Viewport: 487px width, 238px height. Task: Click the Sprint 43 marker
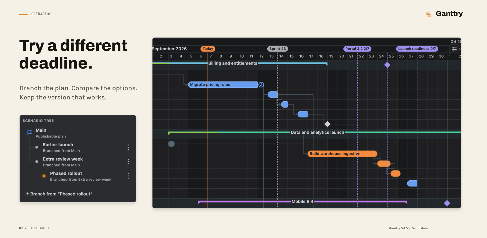[277, 49]
